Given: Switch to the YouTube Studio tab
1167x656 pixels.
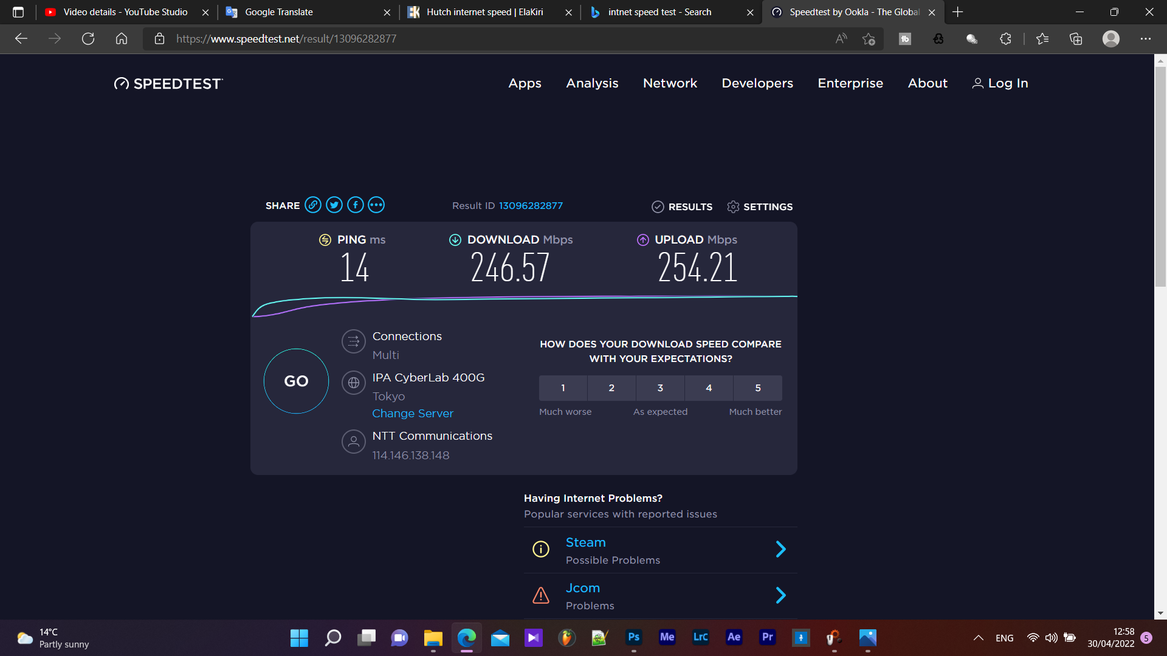Looking at the screenshot, I should (x=126, y=12).
